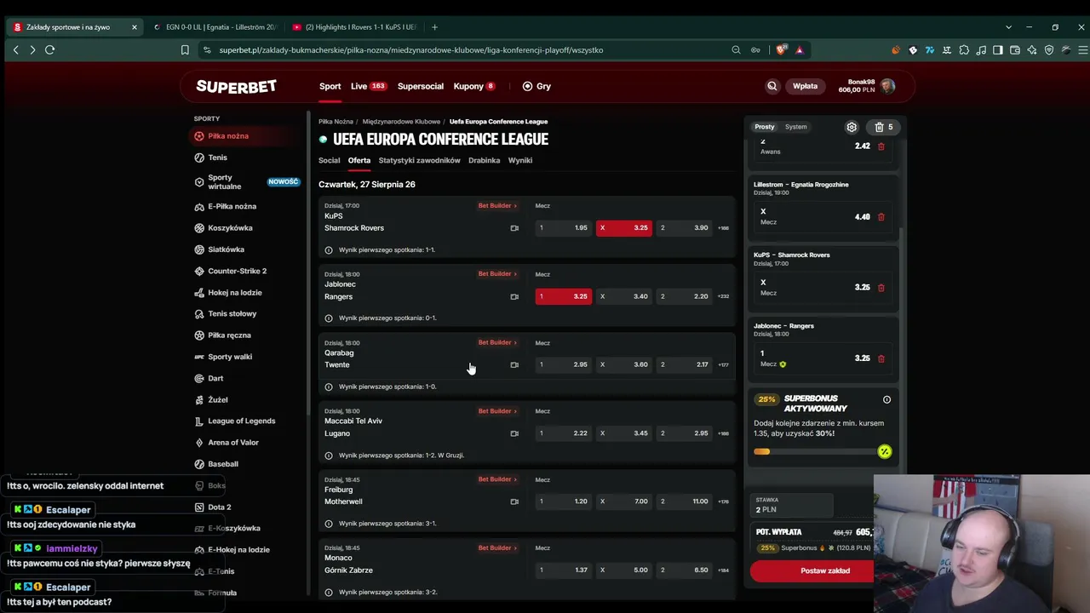This screenshot has height=613, width=1090.
Task: Switch to the Social tab
Action: (x=329, y=160)
